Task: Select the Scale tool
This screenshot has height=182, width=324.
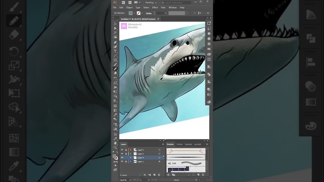Action: [115, 83]
